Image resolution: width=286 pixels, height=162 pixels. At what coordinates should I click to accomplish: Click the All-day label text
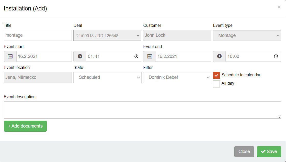click(228, 83)
